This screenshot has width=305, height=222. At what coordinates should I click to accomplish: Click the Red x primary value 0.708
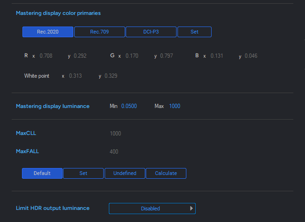coord(46,56)
